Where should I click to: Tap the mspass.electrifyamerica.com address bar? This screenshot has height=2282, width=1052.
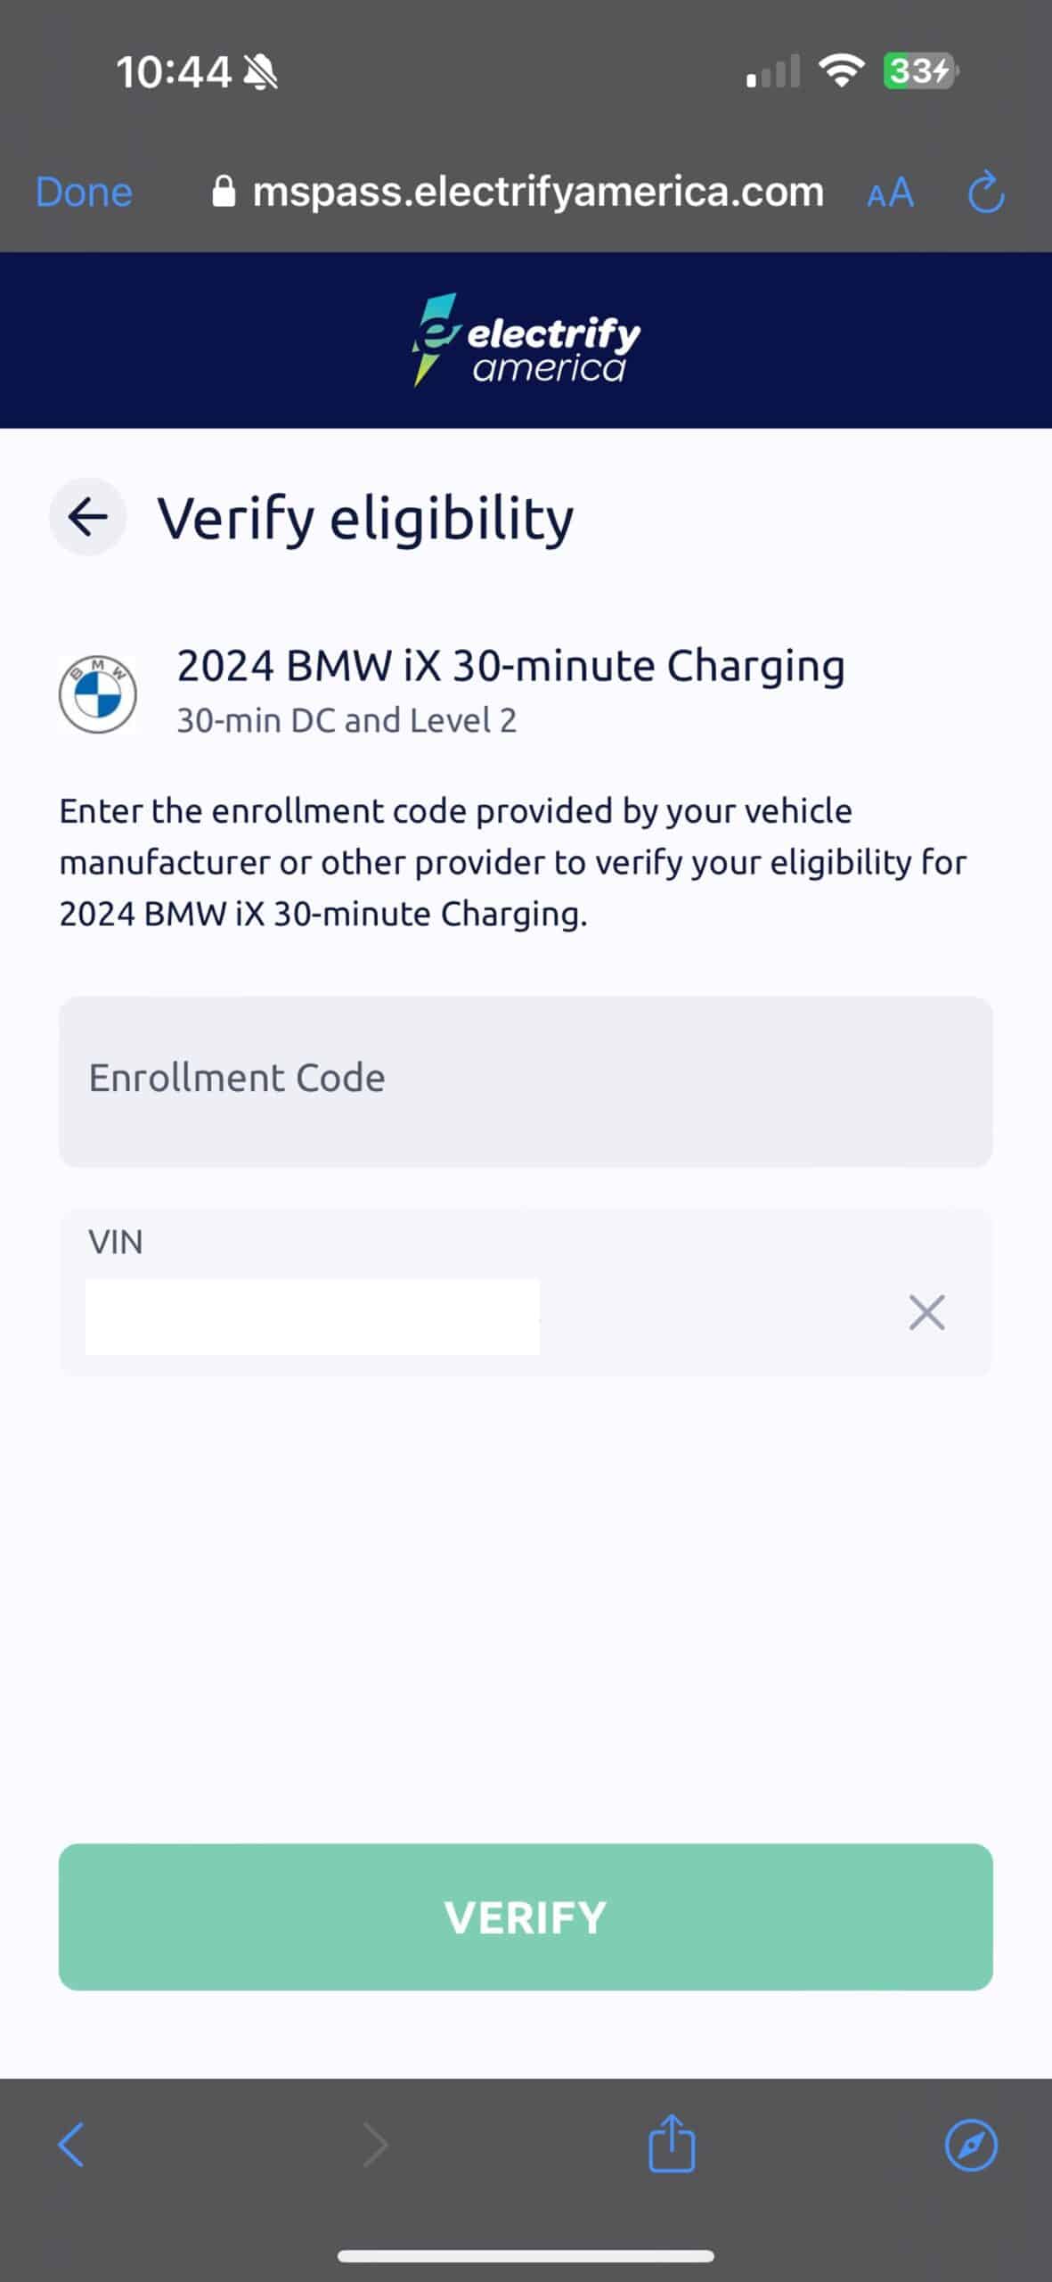(538, 193)
